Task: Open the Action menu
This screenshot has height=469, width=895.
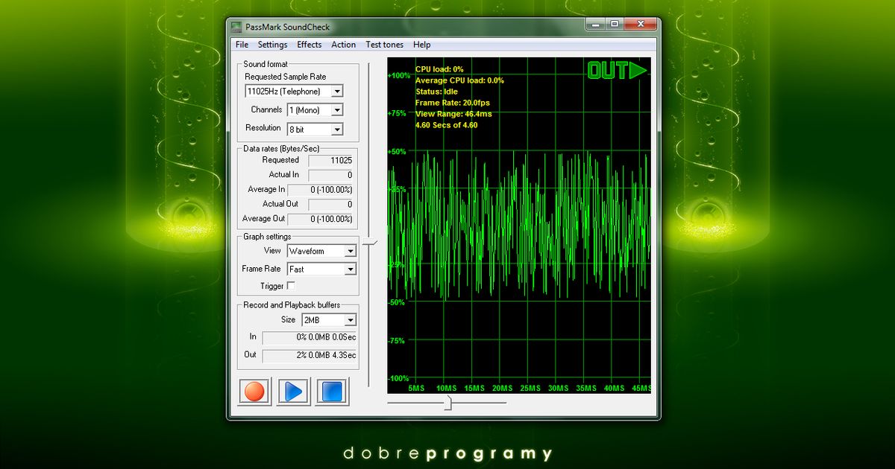Action: (x=343, y=45)
